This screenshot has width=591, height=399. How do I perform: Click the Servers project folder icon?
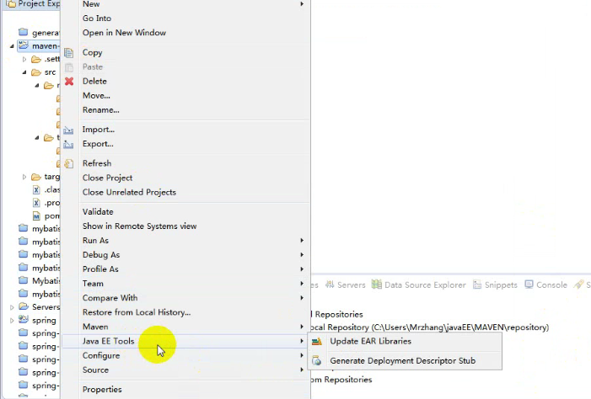point(24,306)
